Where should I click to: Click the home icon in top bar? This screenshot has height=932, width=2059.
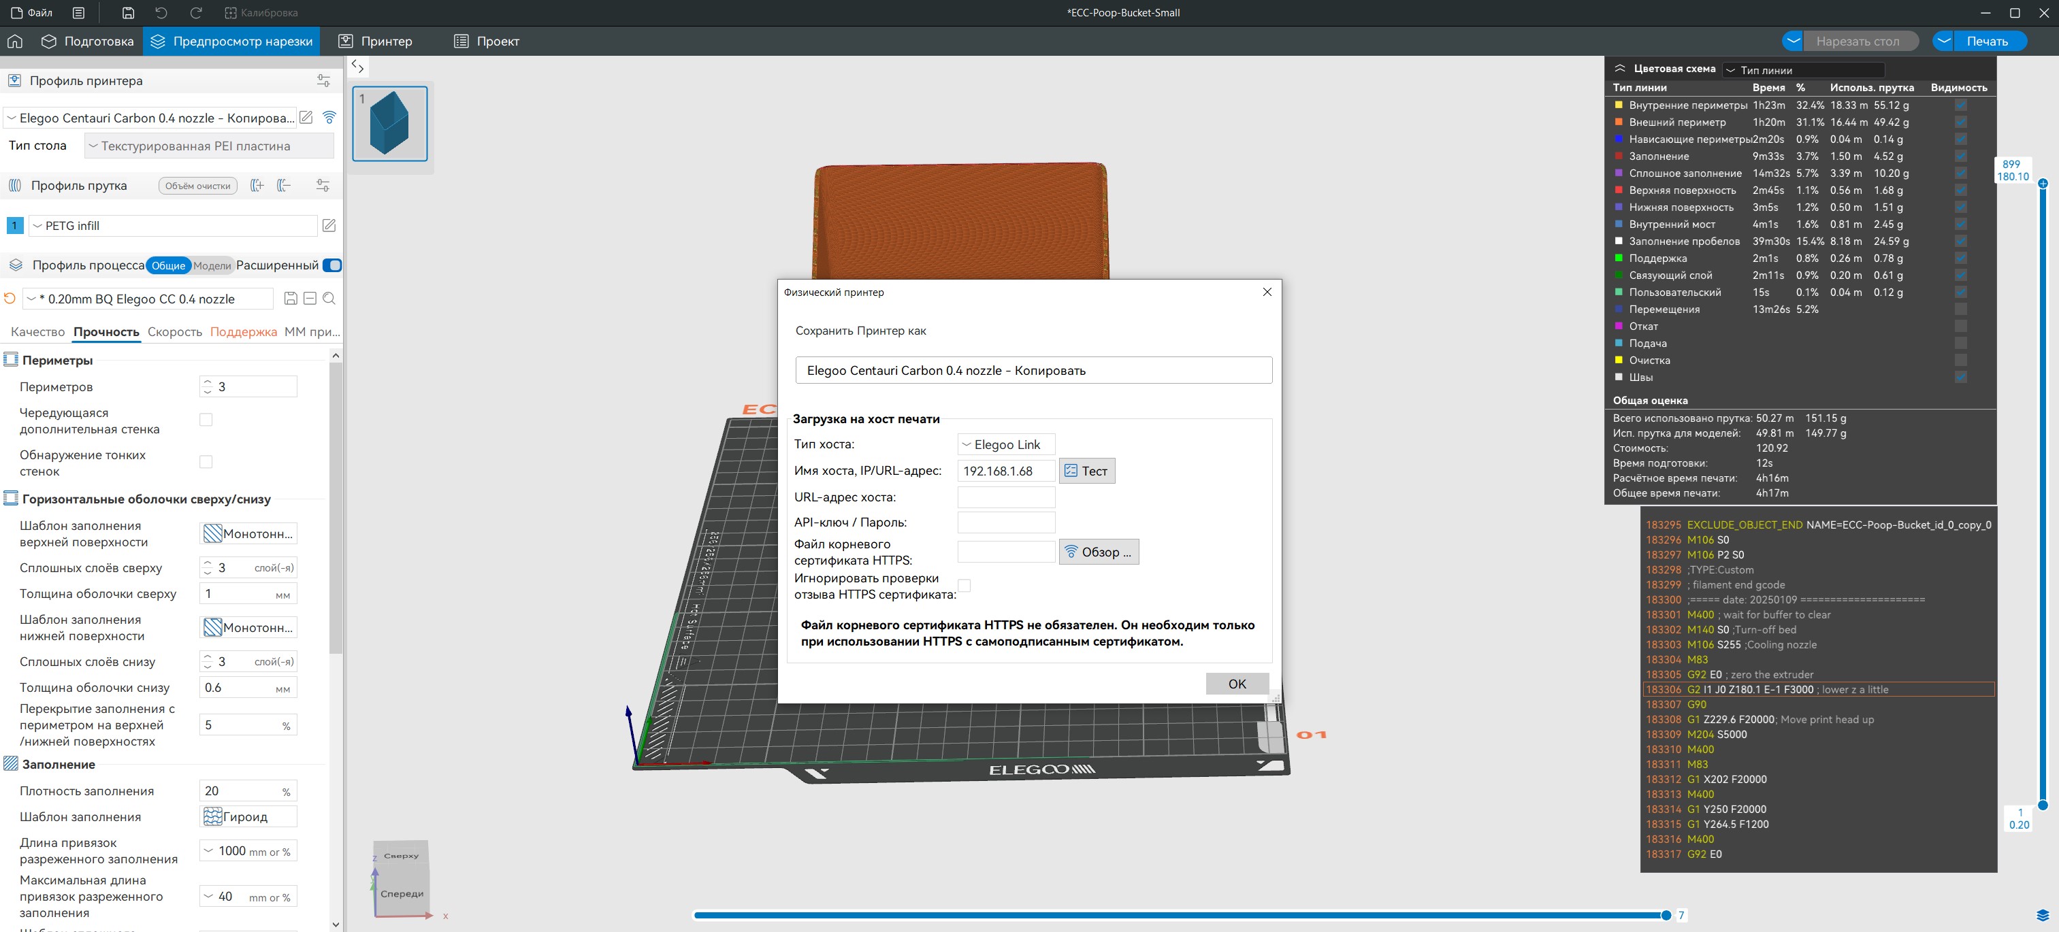pos(15,41)
